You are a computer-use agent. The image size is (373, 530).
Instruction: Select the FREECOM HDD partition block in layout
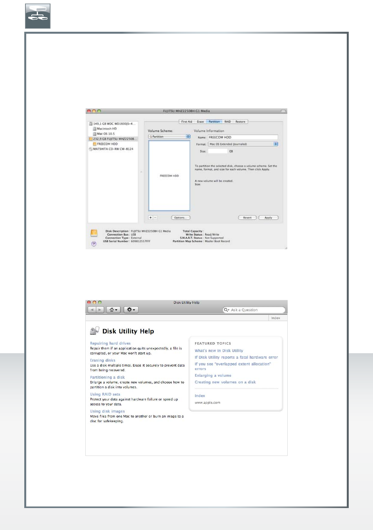tap(169, 176)
